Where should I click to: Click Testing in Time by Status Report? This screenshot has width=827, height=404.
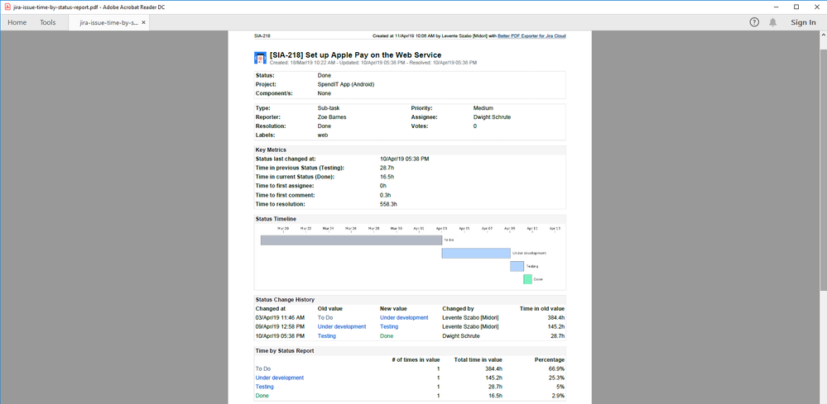265,387
